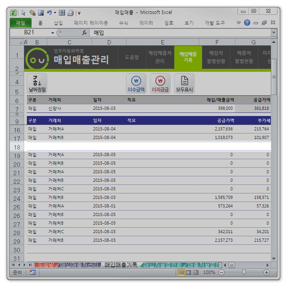Click the zoom in plus button

[267, 272]
